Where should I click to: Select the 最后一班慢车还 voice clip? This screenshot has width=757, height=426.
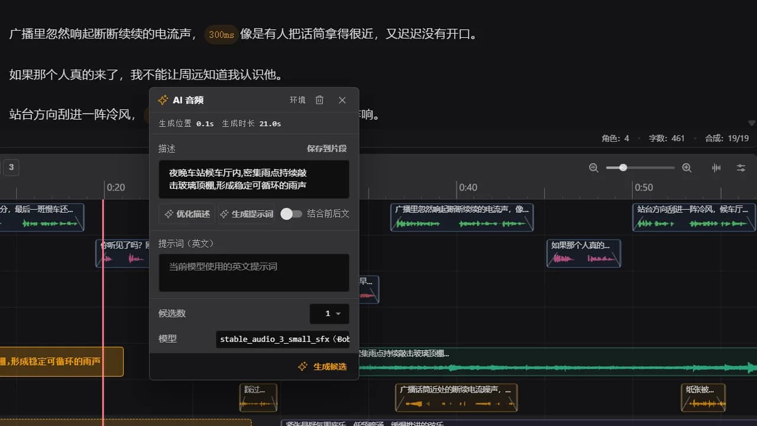pyautogui.click(x=42, y=217)
